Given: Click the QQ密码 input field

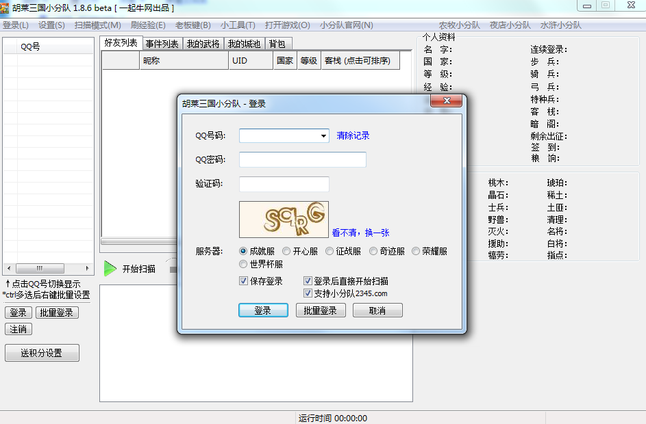Looking at the screenshot, I should coord(302,159).
